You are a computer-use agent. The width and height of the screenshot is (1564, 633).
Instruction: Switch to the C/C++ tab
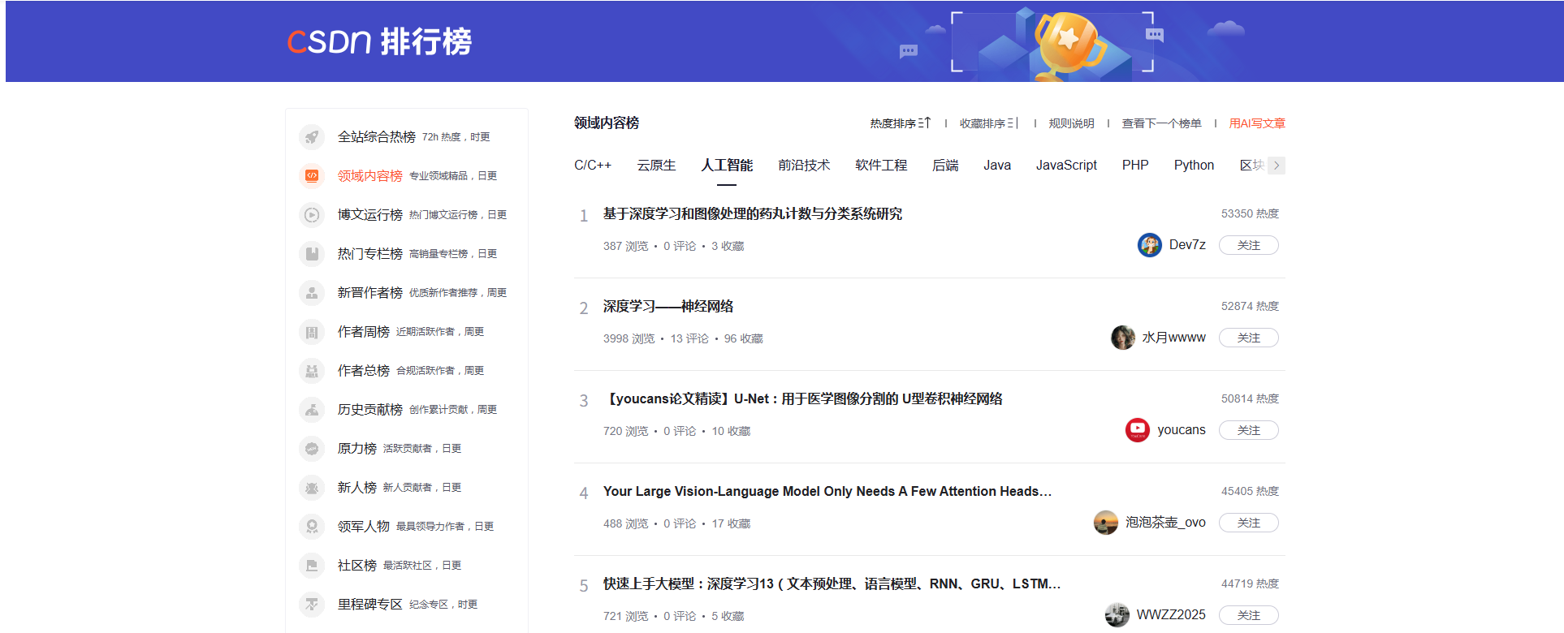pos(593,166)
